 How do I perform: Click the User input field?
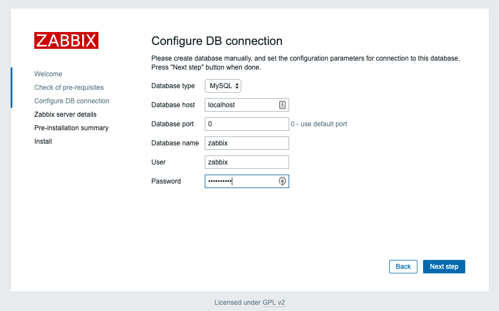tap(246, 162)
